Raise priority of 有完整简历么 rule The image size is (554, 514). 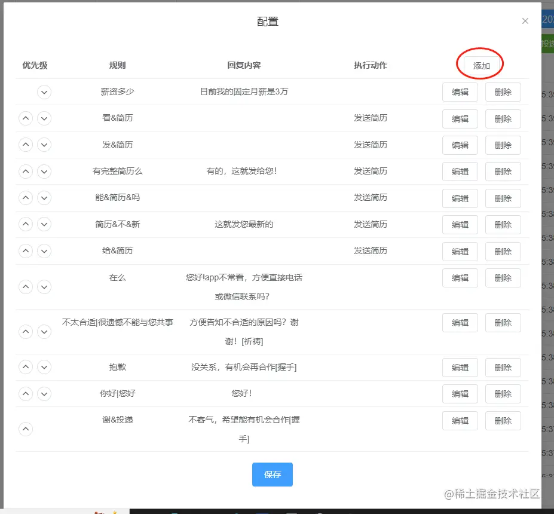pyautogui.click(x=26, y=172)
